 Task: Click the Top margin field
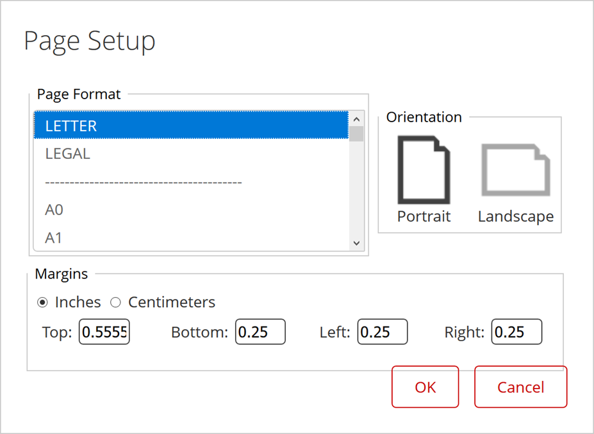coord(104,332)
